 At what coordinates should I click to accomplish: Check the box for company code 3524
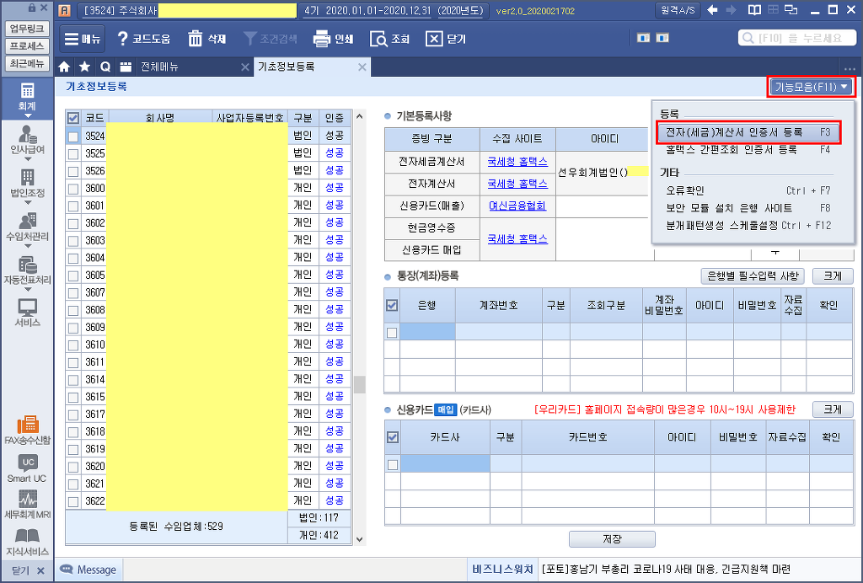tap(73, 136)
